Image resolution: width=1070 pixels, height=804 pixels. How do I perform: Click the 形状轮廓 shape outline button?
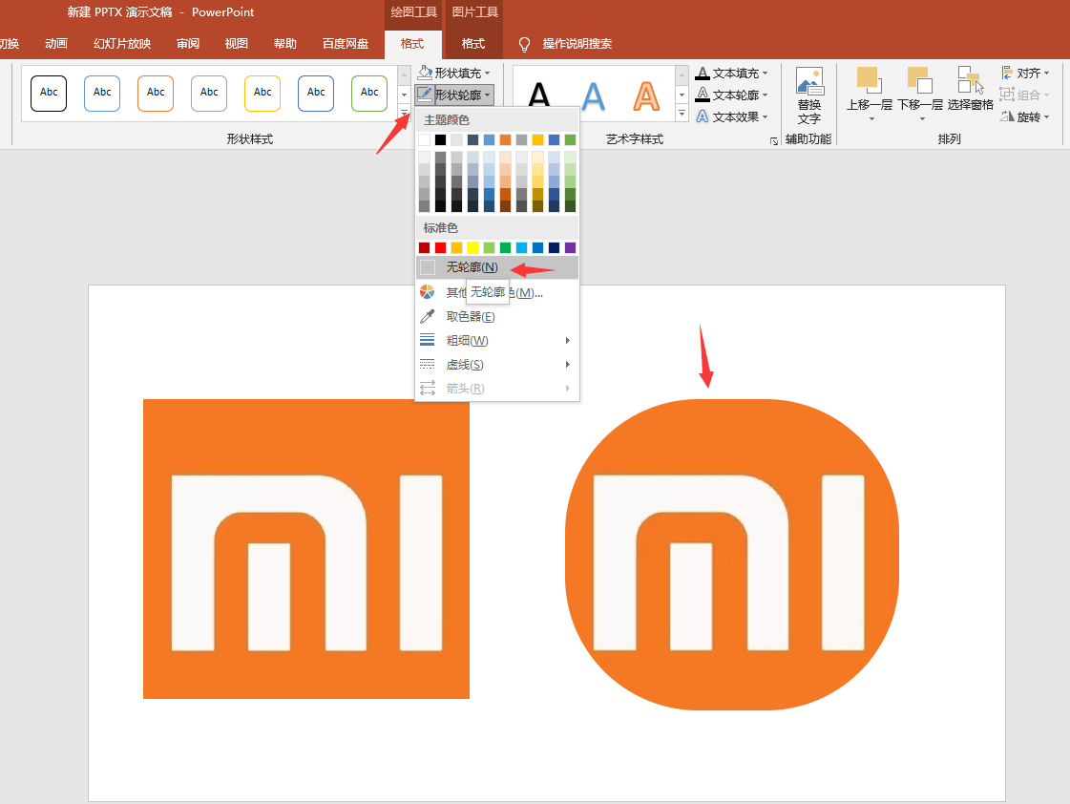(x=453, y=95)
